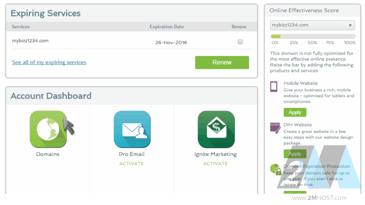
Task: Click the Expiration Date column header
Action: pyautogui.click(x=167, y=27)
